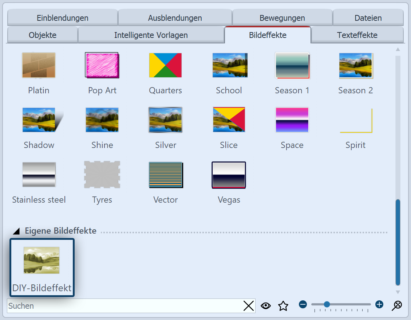Reset thumbnail size with the magnifier icon
The image size is (411, 320).
click(397, 305)
